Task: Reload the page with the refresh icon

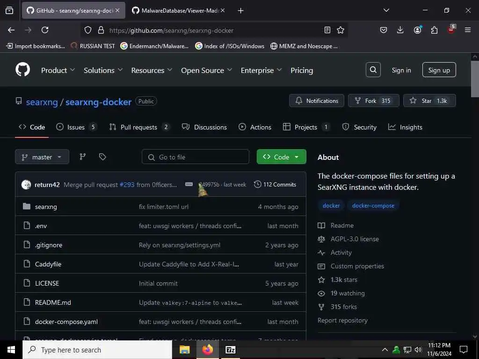Action: (x=45, y=30)
